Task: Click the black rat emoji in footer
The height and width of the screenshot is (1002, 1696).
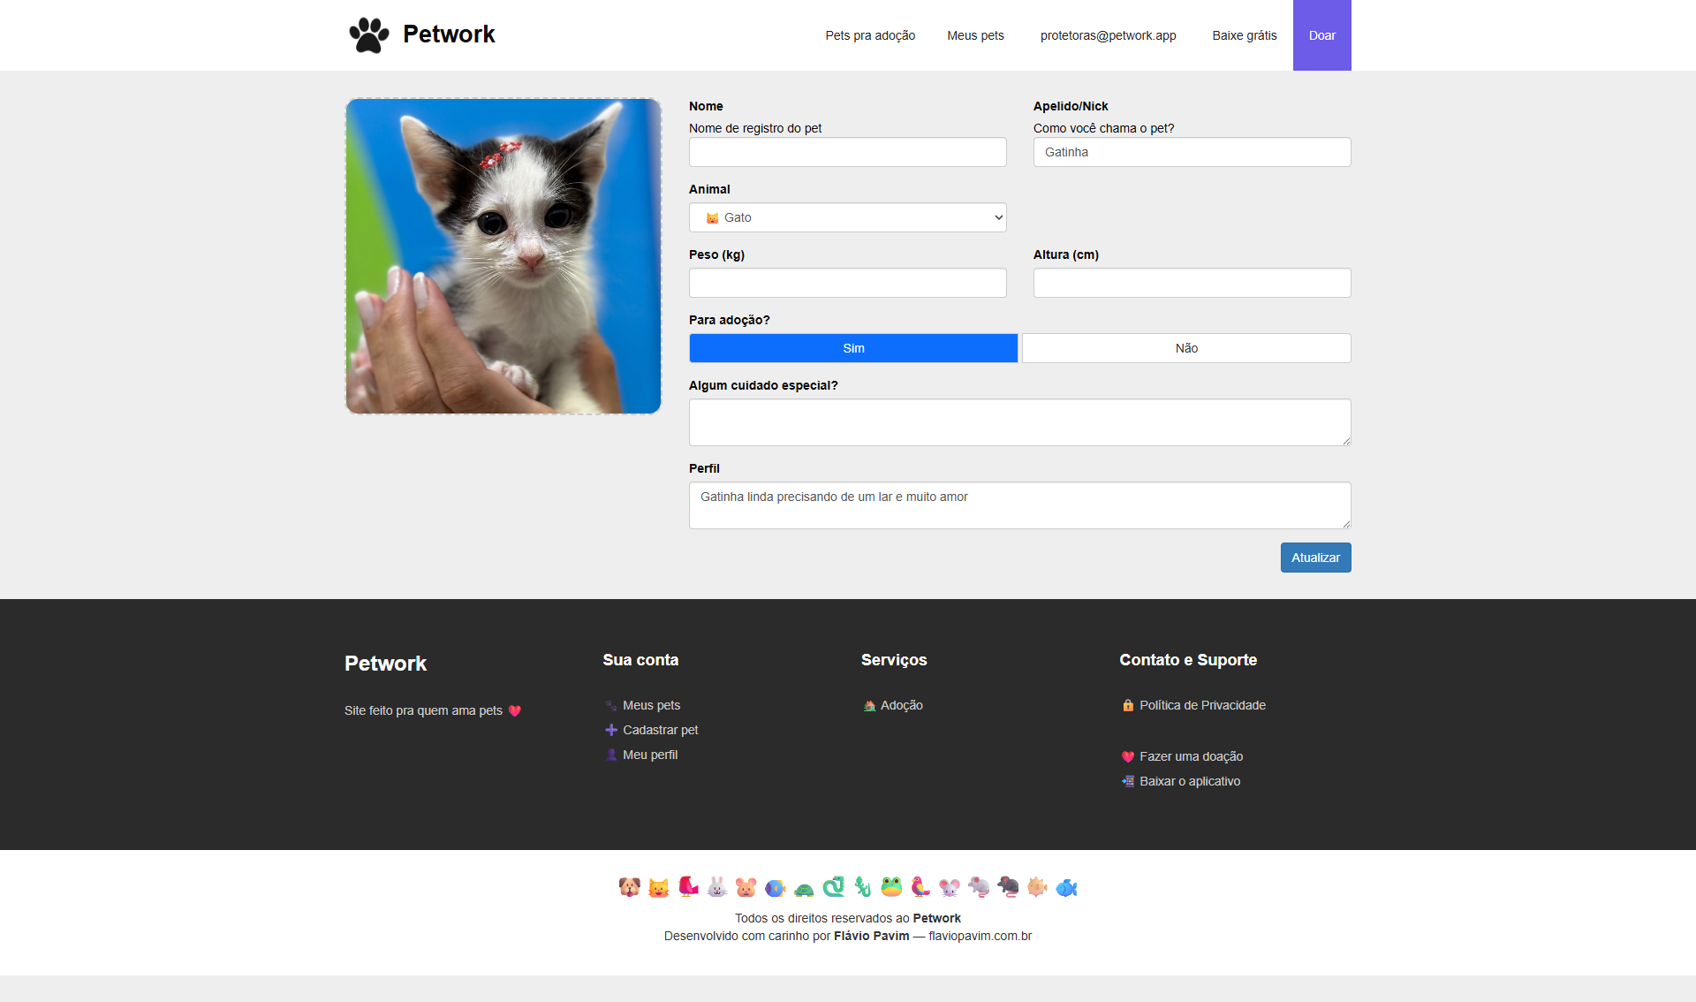Action: (x=1008, y=887)
